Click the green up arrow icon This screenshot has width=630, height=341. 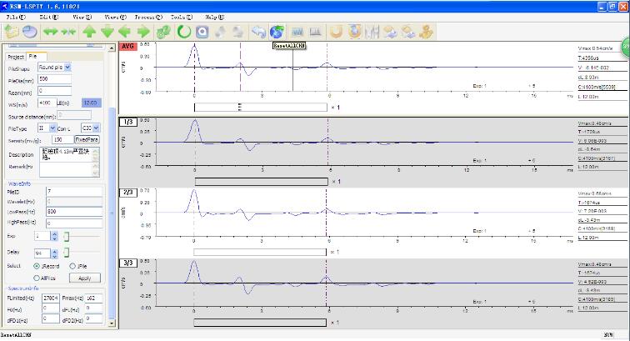click(89, 32)
